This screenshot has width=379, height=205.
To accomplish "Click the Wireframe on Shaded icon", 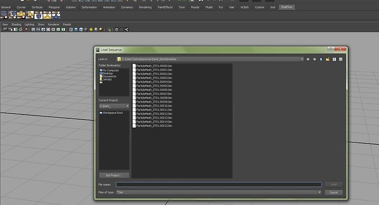I will coord(81,29).
